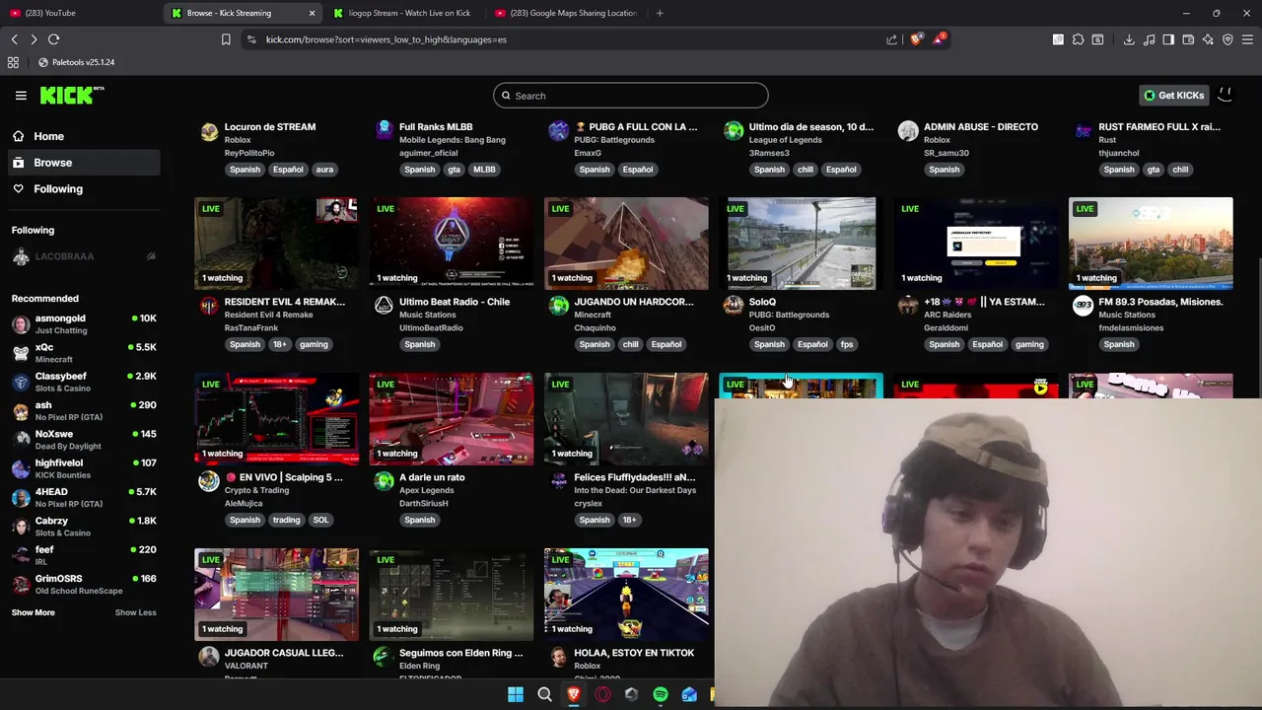1262x710 pixels.
Task: Click Show More in Recommended
Action: point(34,612)
